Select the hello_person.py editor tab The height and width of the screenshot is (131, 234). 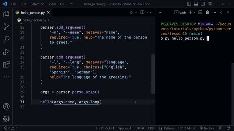tap(33, 12)
